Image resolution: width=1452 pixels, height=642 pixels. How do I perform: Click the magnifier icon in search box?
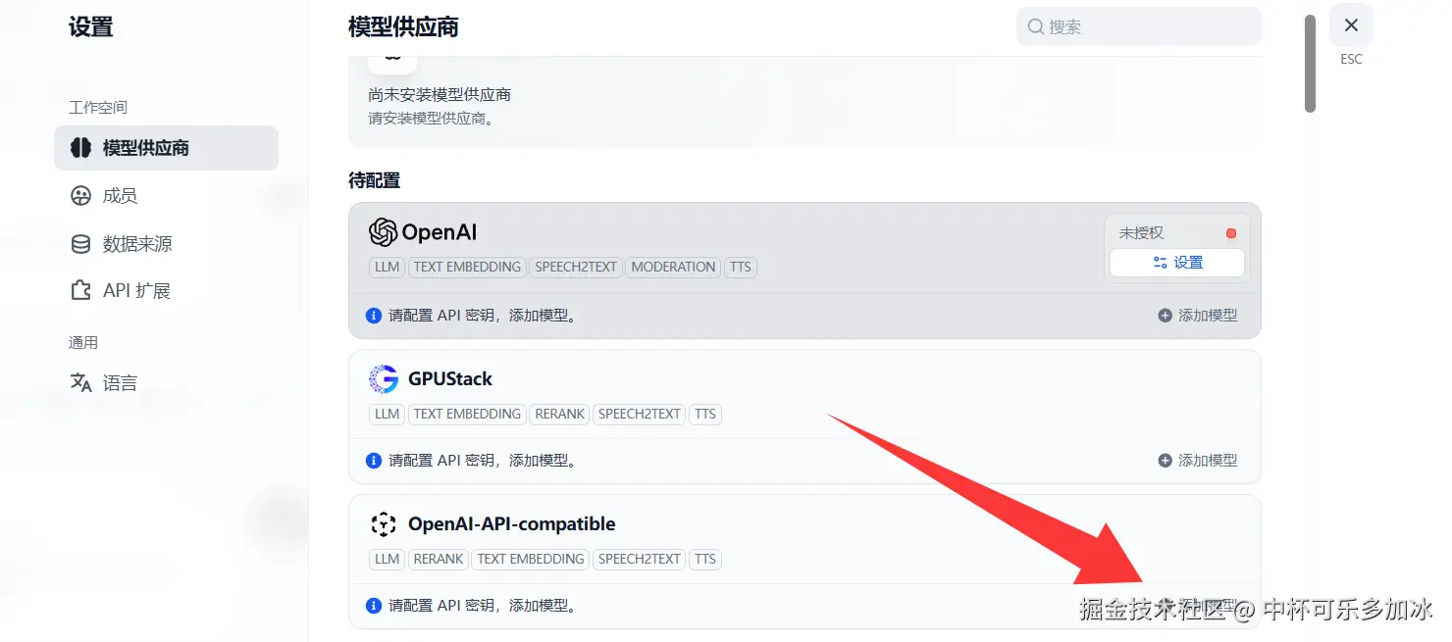coord(1035,26)
